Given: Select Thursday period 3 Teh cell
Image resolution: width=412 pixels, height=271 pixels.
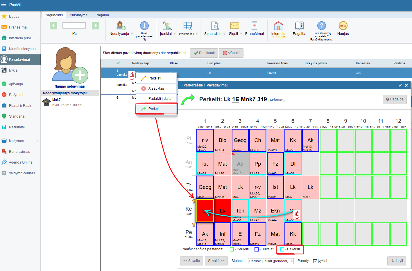Looking at the screenshot, I should tap(240, 211).
